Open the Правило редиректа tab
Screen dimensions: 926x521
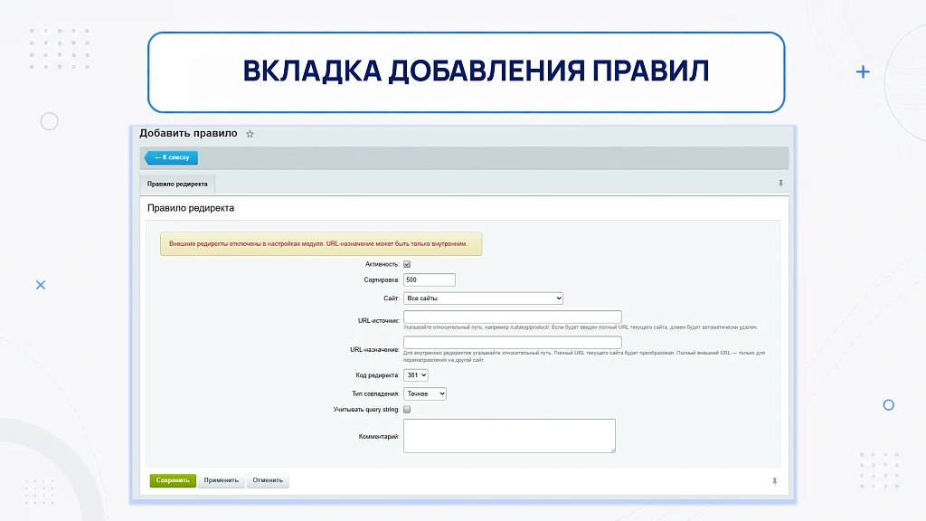tap(177, 184)
